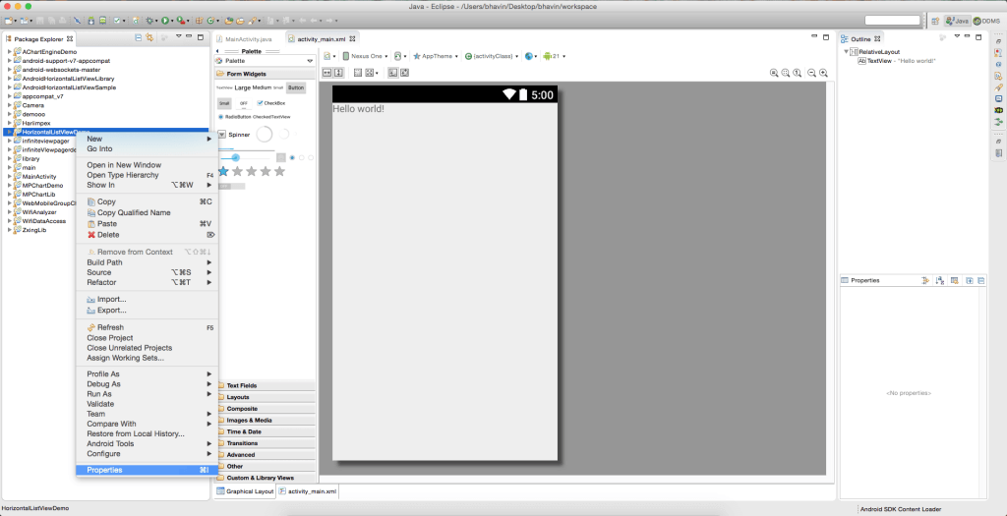Select the filled blue radio dot beside the seek bar

click(x=292, y=157)
